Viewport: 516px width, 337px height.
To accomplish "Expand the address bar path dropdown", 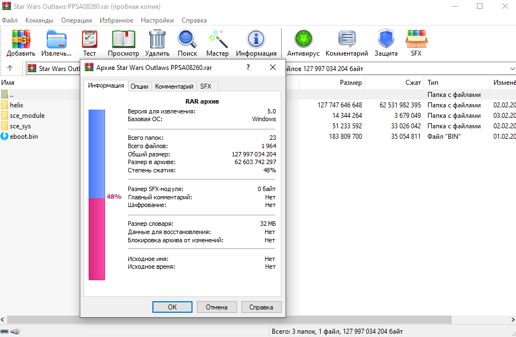I will coord(510,69).
